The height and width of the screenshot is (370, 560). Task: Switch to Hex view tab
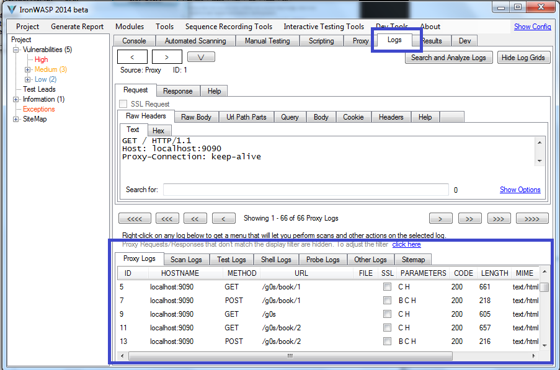[158, 131]
